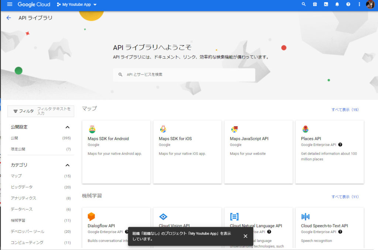Click the 機械学習 section heading

point(92,196)
